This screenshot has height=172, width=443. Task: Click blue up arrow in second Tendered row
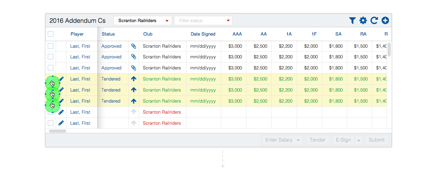134,90
